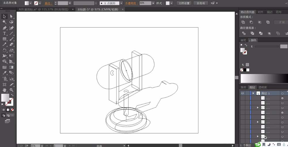Viewport: 288px width, 147px height.
Task: Switch to AI矢量图标.ai document tab
Action: tap(43, 9)
